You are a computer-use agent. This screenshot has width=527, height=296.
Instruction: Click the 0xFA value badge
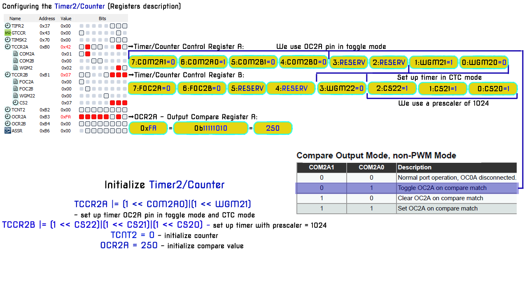[148, 128]
